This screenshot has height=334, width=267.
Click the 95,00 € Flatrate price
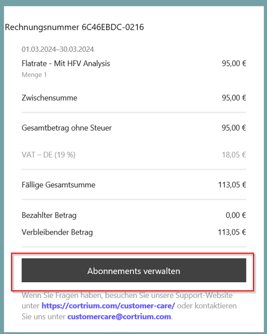(234, 63)
